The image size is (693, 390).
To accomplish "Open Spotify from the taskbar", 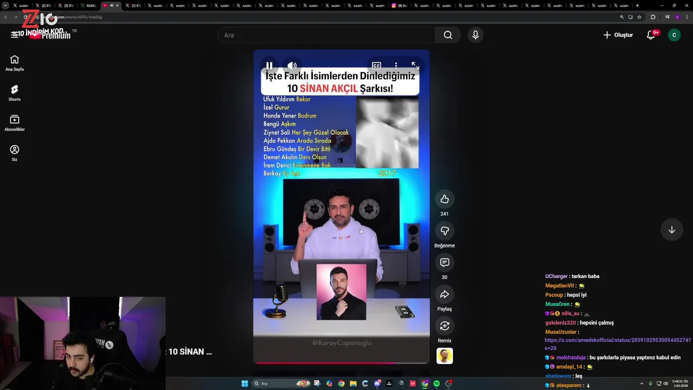I will pyautogui.click(x=436, y=383).
